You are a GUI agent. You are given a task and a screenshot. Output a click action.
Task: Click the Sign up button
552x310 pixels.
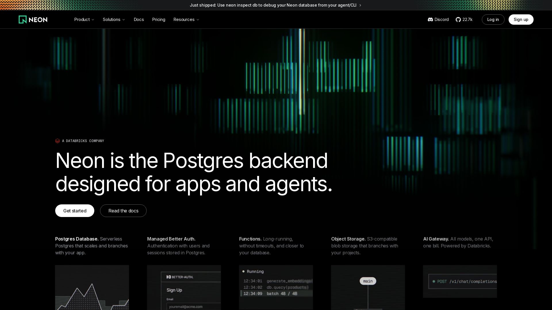click(x=521, y=20)
